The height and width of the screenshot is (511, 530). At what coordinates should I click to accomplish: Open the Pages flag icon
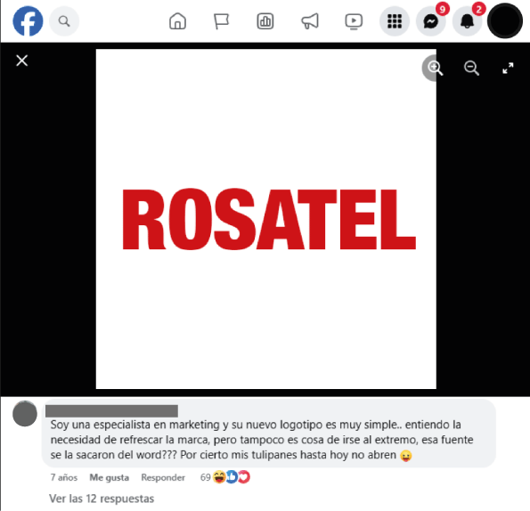[222, 21]
